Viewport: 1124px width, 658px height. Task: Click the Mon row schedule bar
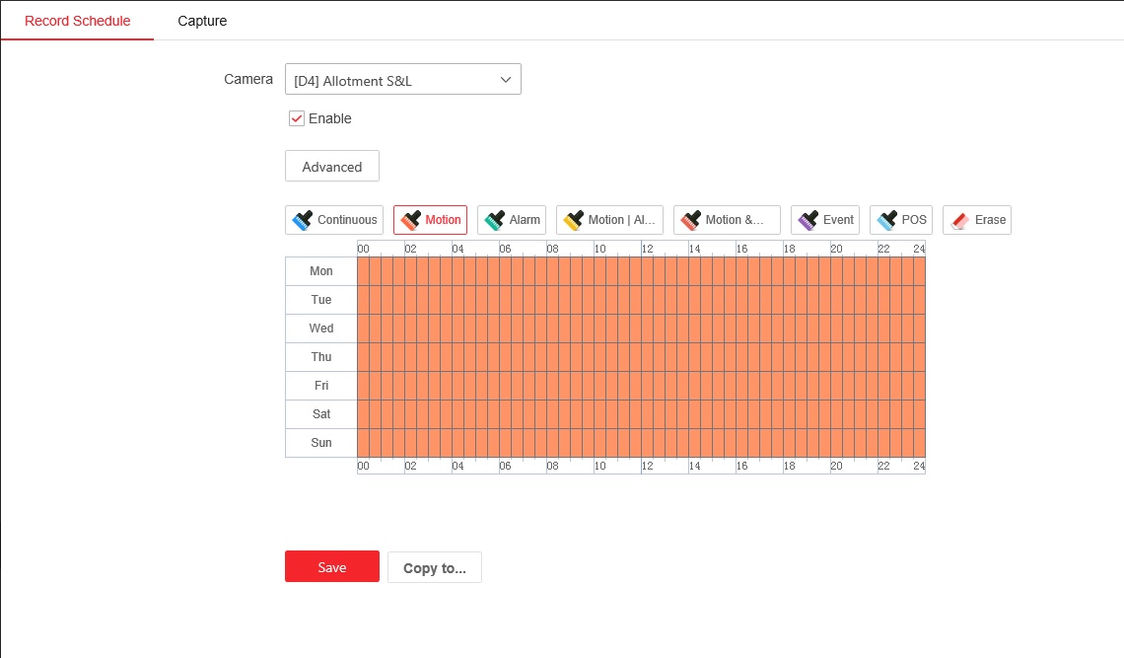(x=641, y=271)
